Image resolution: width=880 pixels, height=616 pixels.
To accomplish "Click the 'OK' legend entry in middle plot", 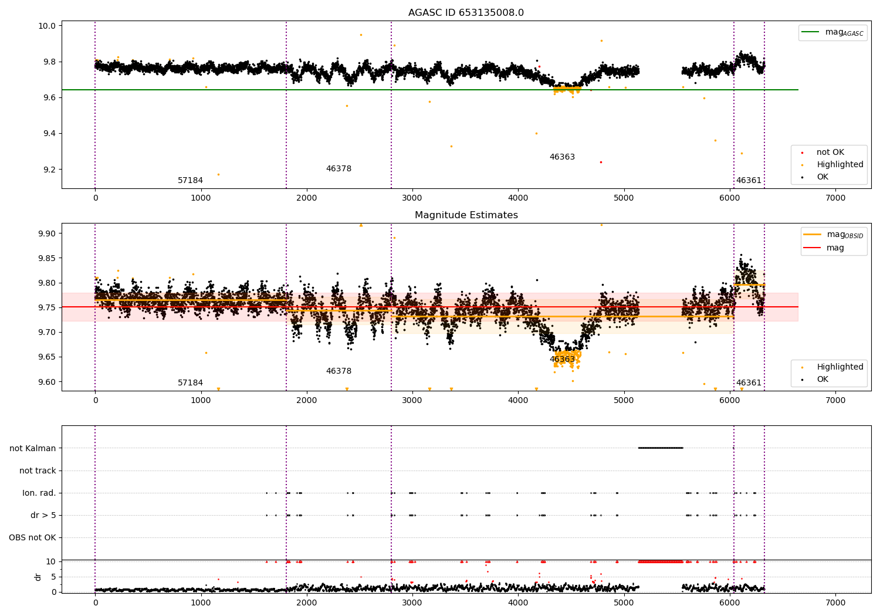I will tap(823, 380).
